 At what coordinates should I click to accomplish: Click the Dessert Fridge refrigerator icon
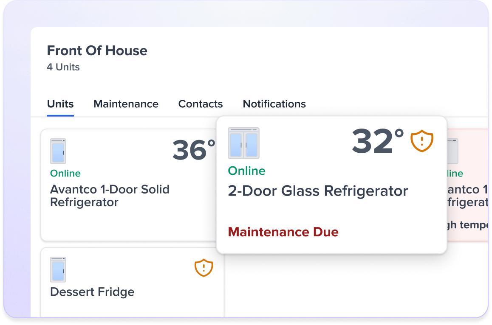58,269
